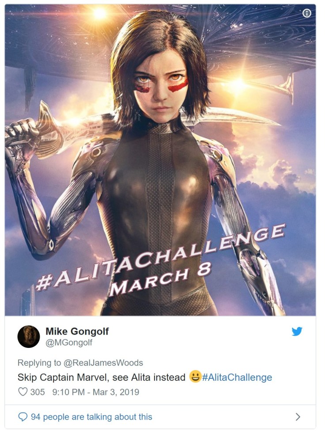Follow the #AlitaChallenge hashtag link
This screenshot has width=325, height=432.
click(x=237, y=377)
